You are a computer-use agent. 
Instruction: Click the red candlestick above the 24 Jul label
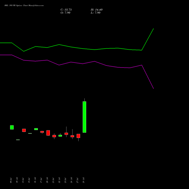(x=72, y=136)
